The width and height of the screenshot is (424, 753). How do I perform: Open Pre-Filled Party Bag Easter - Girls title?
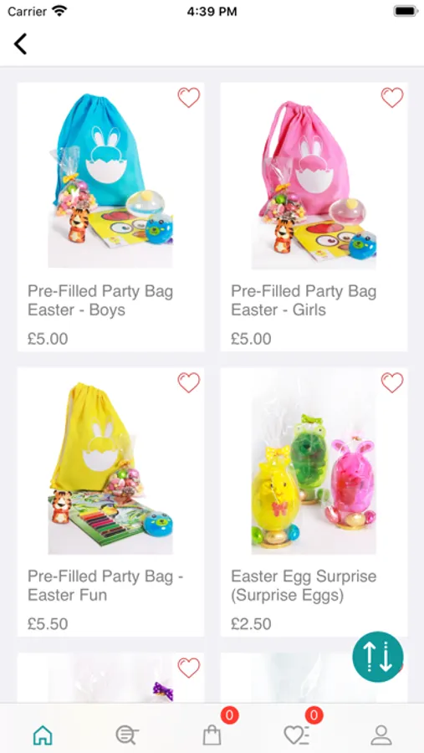tap(304, 300)
